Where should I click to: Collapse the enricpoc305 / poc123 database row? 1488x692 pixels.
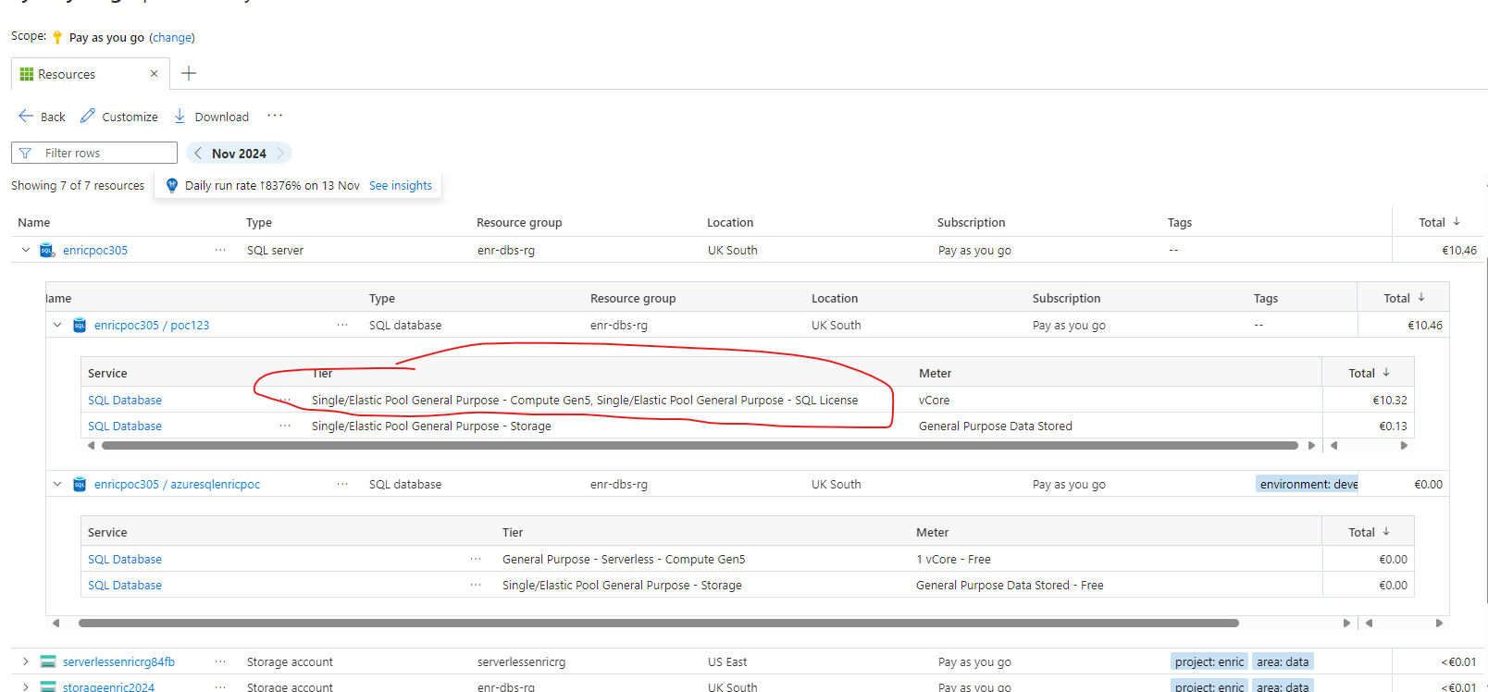pos(57,325)
